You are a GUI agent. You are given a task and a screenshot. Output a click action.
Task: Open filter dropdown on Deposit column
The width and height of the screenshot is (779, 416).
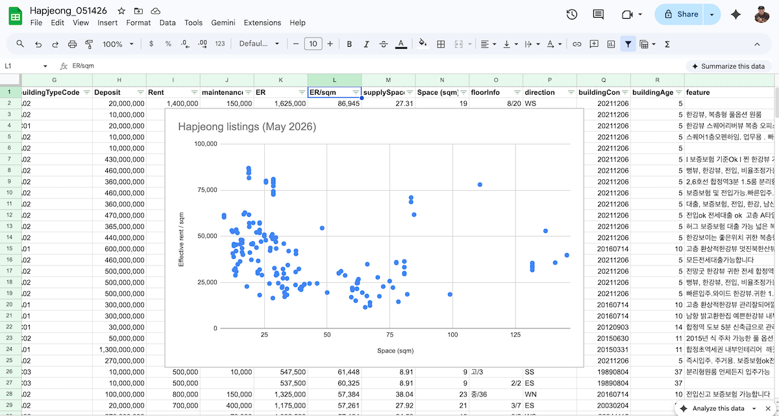pos(141,93)
